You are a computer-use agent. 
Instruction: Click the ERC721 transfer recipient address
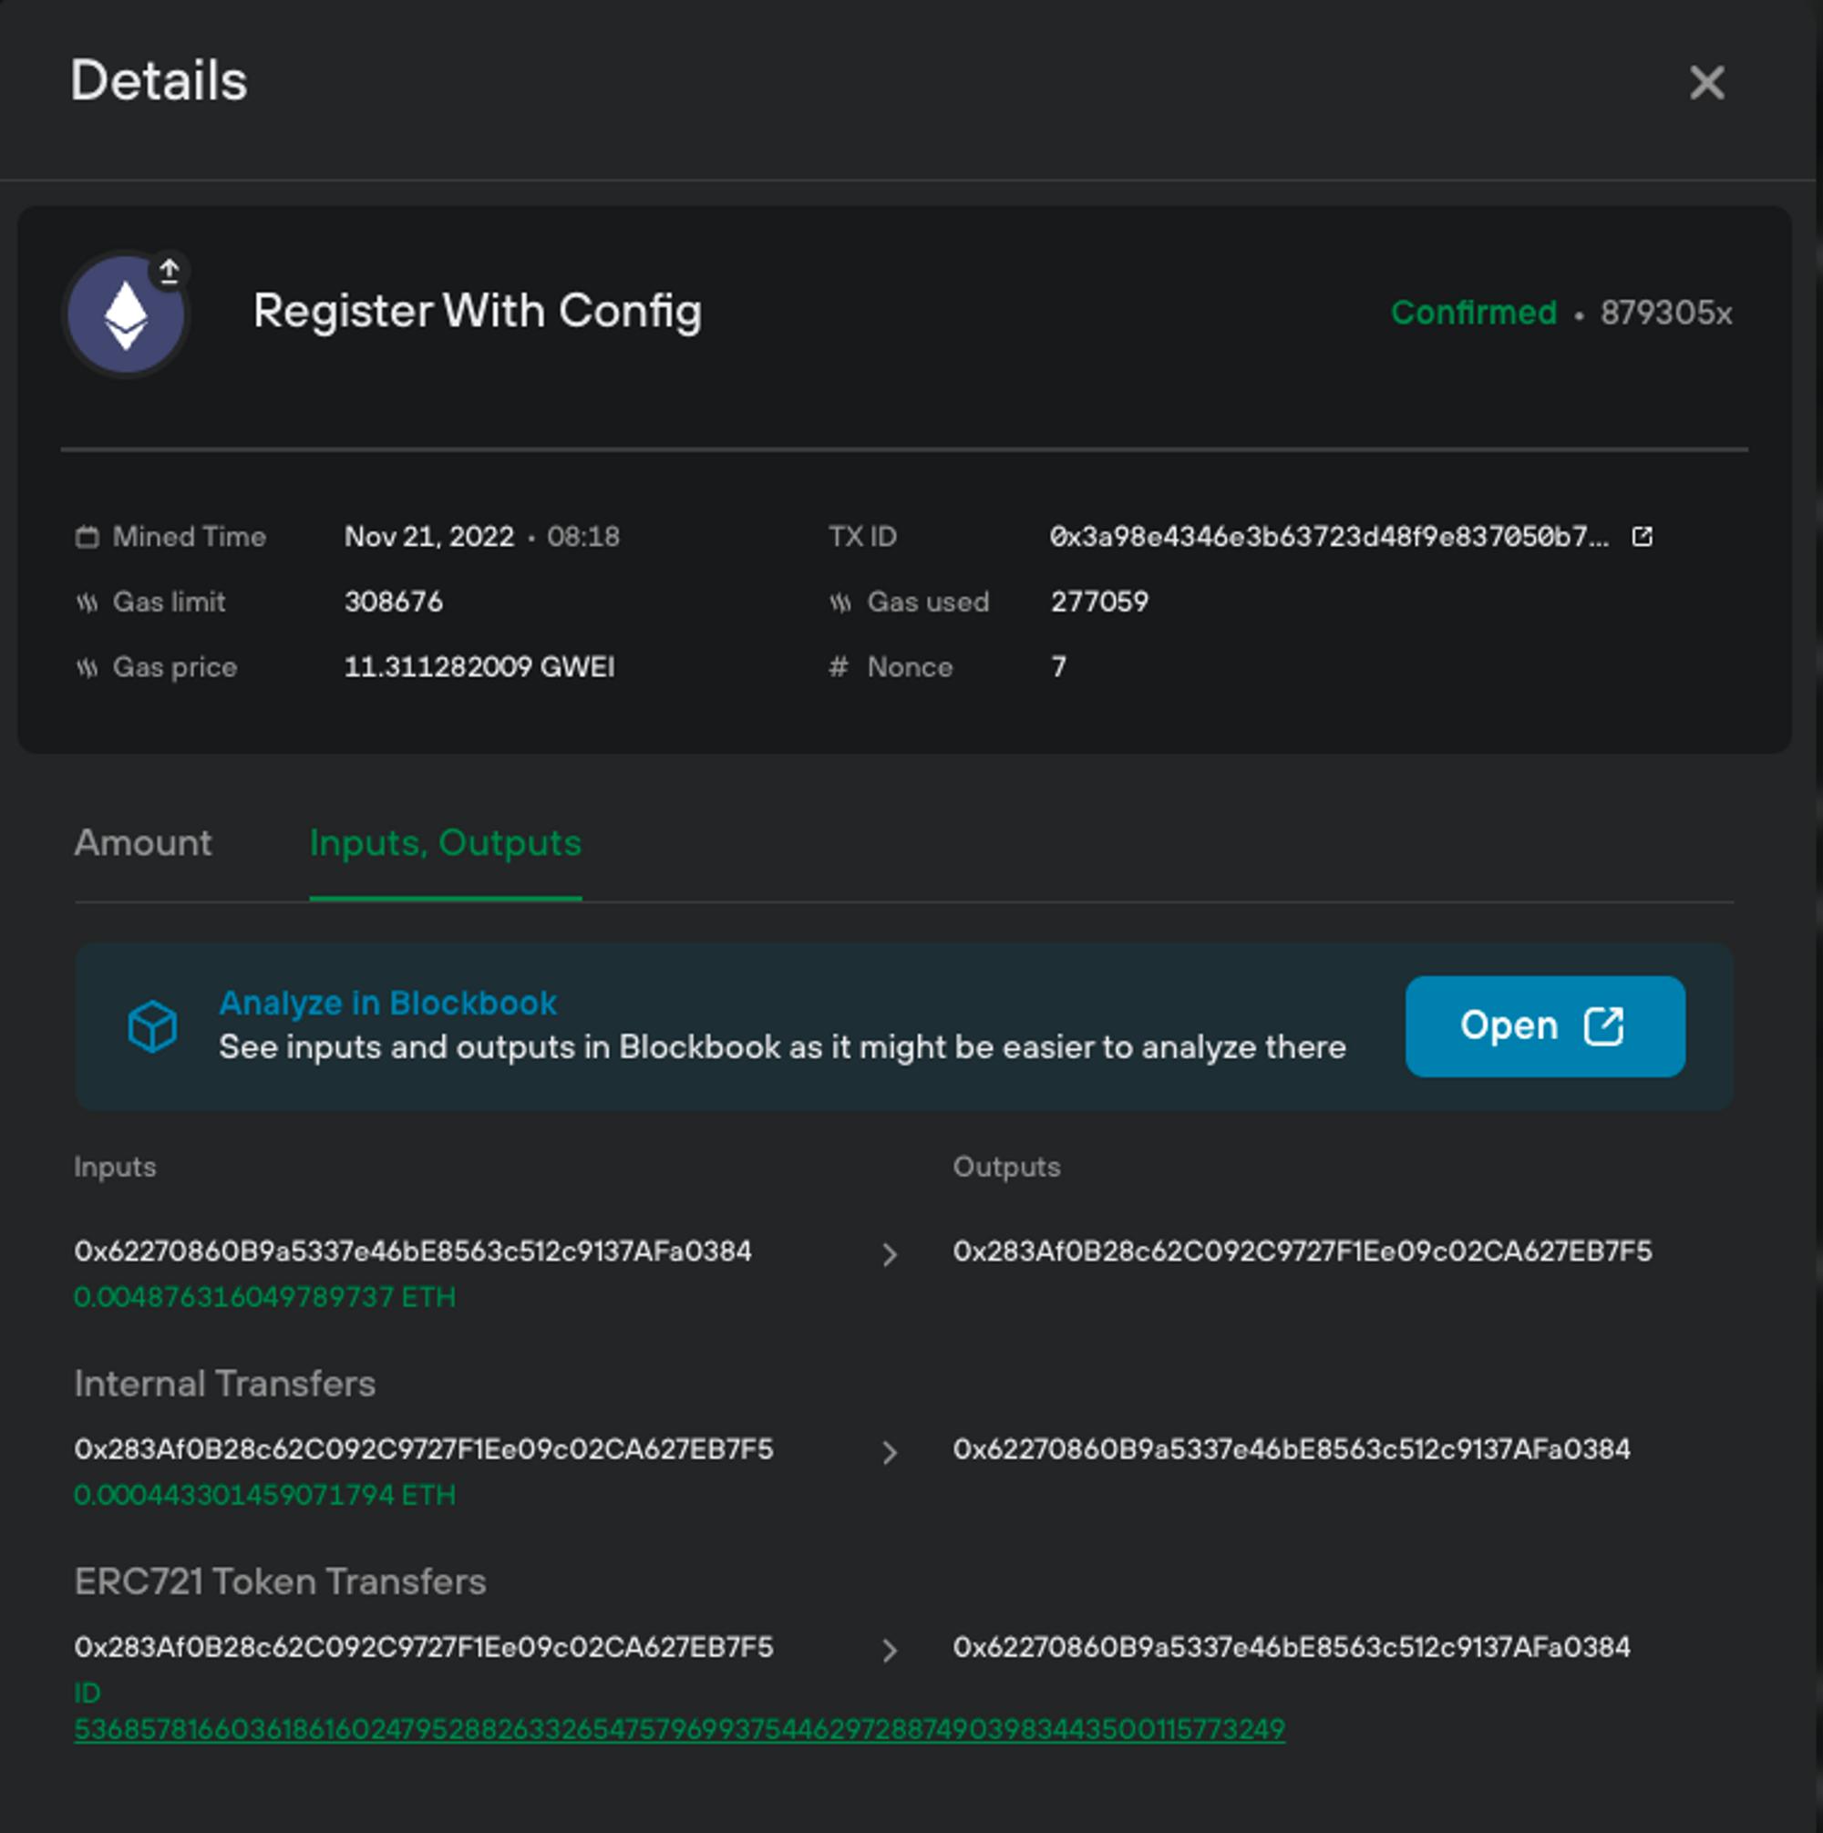coord(1292,1648)
